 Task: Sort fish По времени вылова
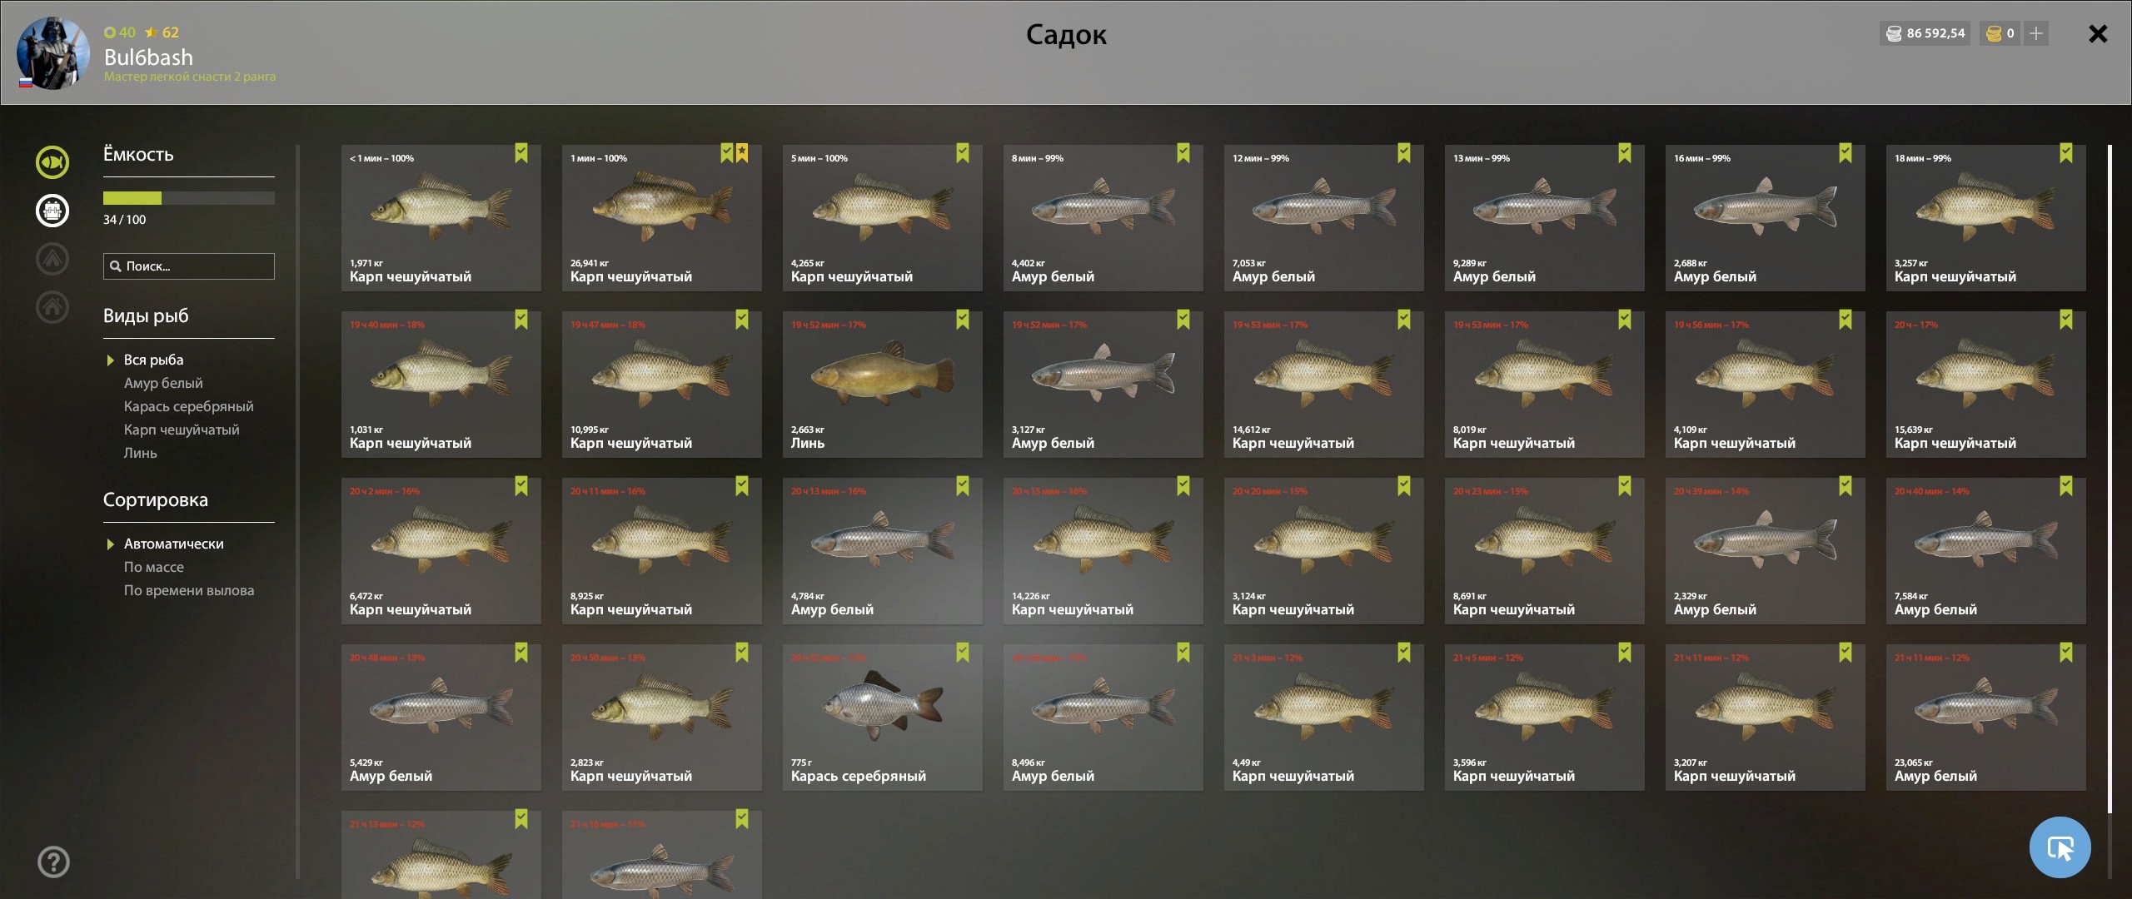click(x=189, y=590)
